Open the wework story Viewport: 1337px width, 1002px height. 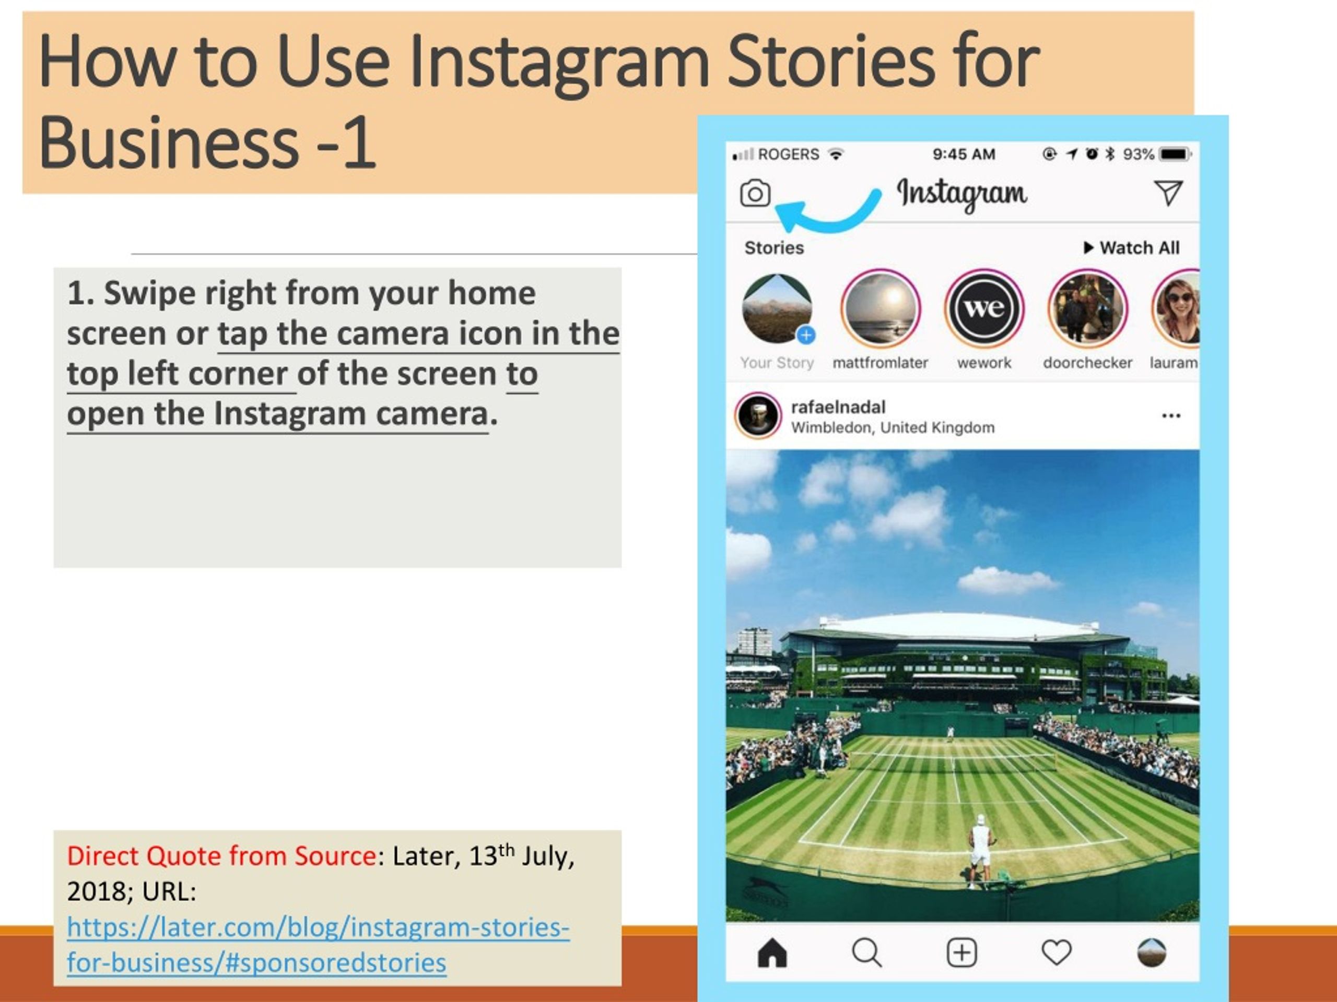(x=984, y=308)
